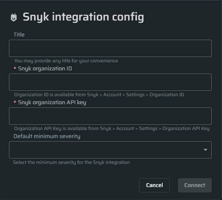The width and height of the screenshot is (222, 200).
Task: Open the Default minimum severity combo box
Action: [x=110, y=150]
